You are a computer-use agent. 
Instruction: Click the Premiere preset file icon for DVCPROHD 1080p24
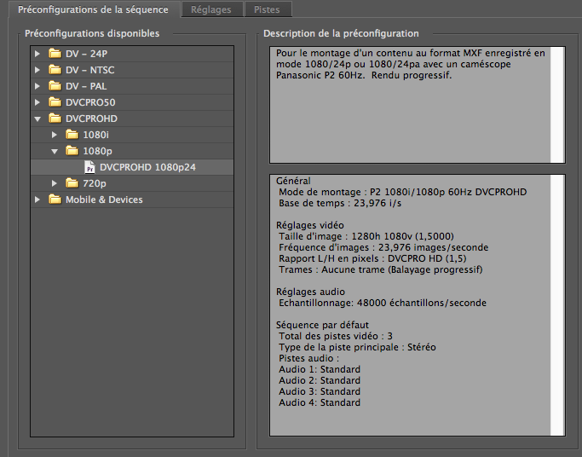coord(89,167)
